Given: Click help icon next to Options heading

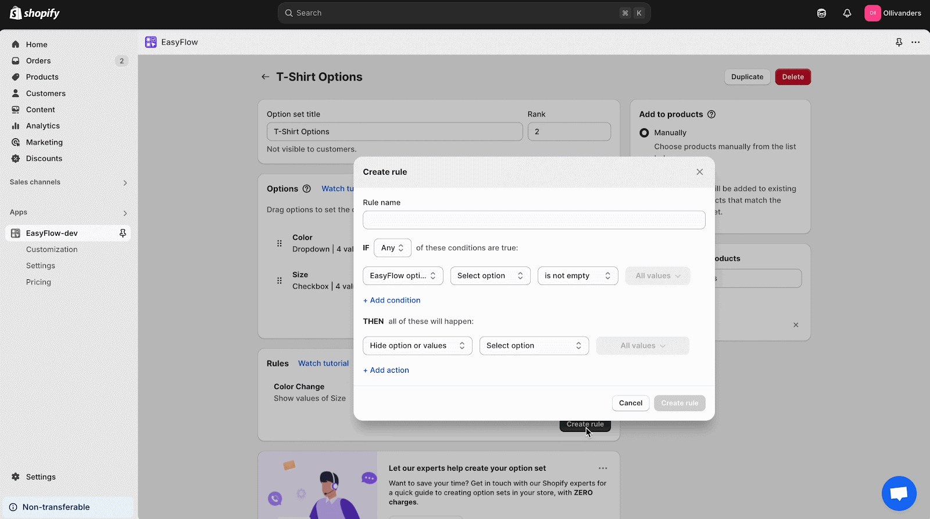Looking at the screenshot, I should pos(306,189).
